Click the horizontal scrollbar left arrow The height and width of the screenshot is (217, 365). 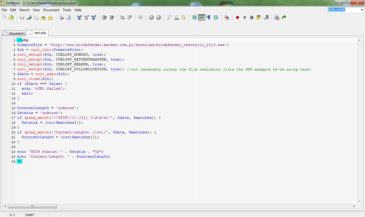5,206
